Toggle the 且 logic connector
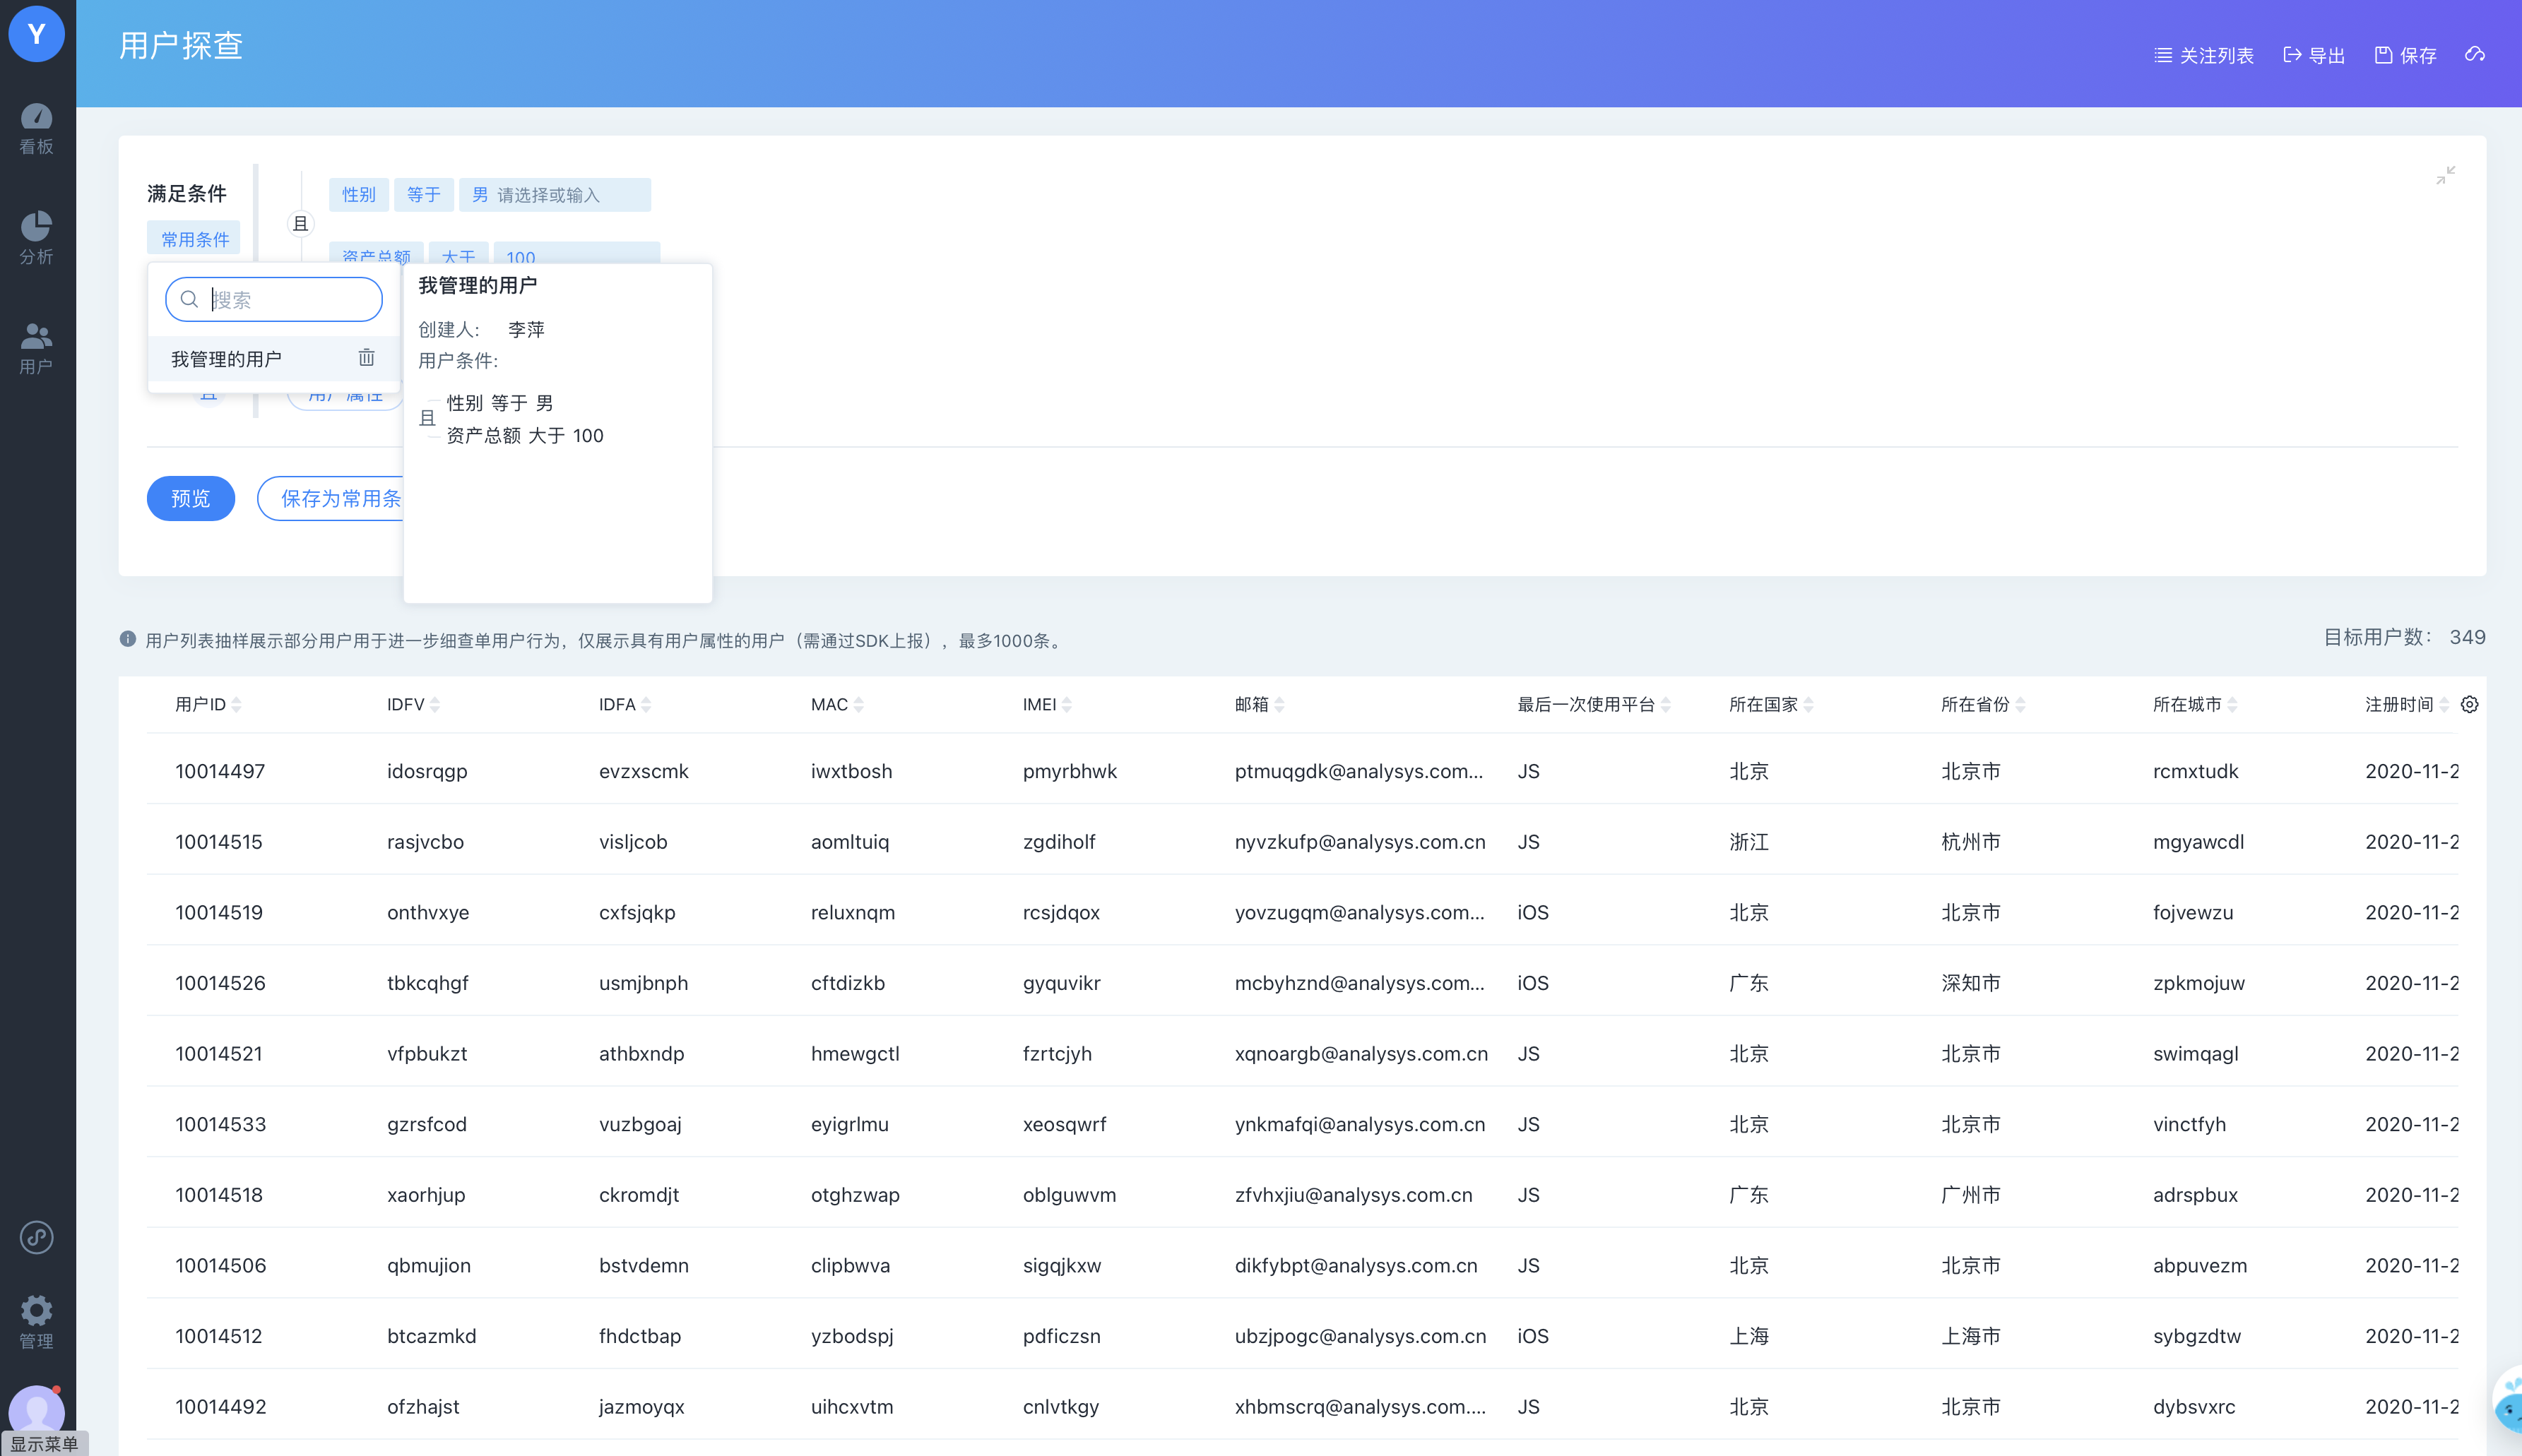Image resolution: width=2522 pixels, height=1456 pixels. tap(300, 224)
